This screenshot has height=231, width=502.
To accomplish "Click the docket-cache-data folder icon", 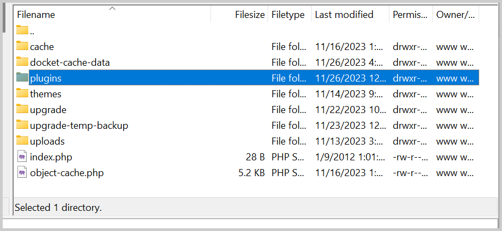I will coord(22,61).
